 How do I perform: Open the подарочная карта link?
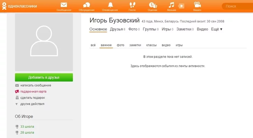coord(33,91)
